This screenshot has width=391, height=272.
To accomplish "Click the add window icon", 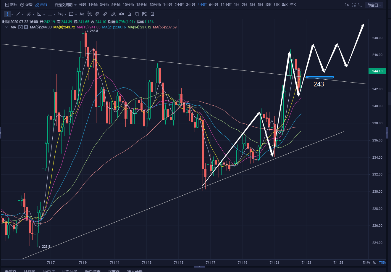I will point(360,5).
